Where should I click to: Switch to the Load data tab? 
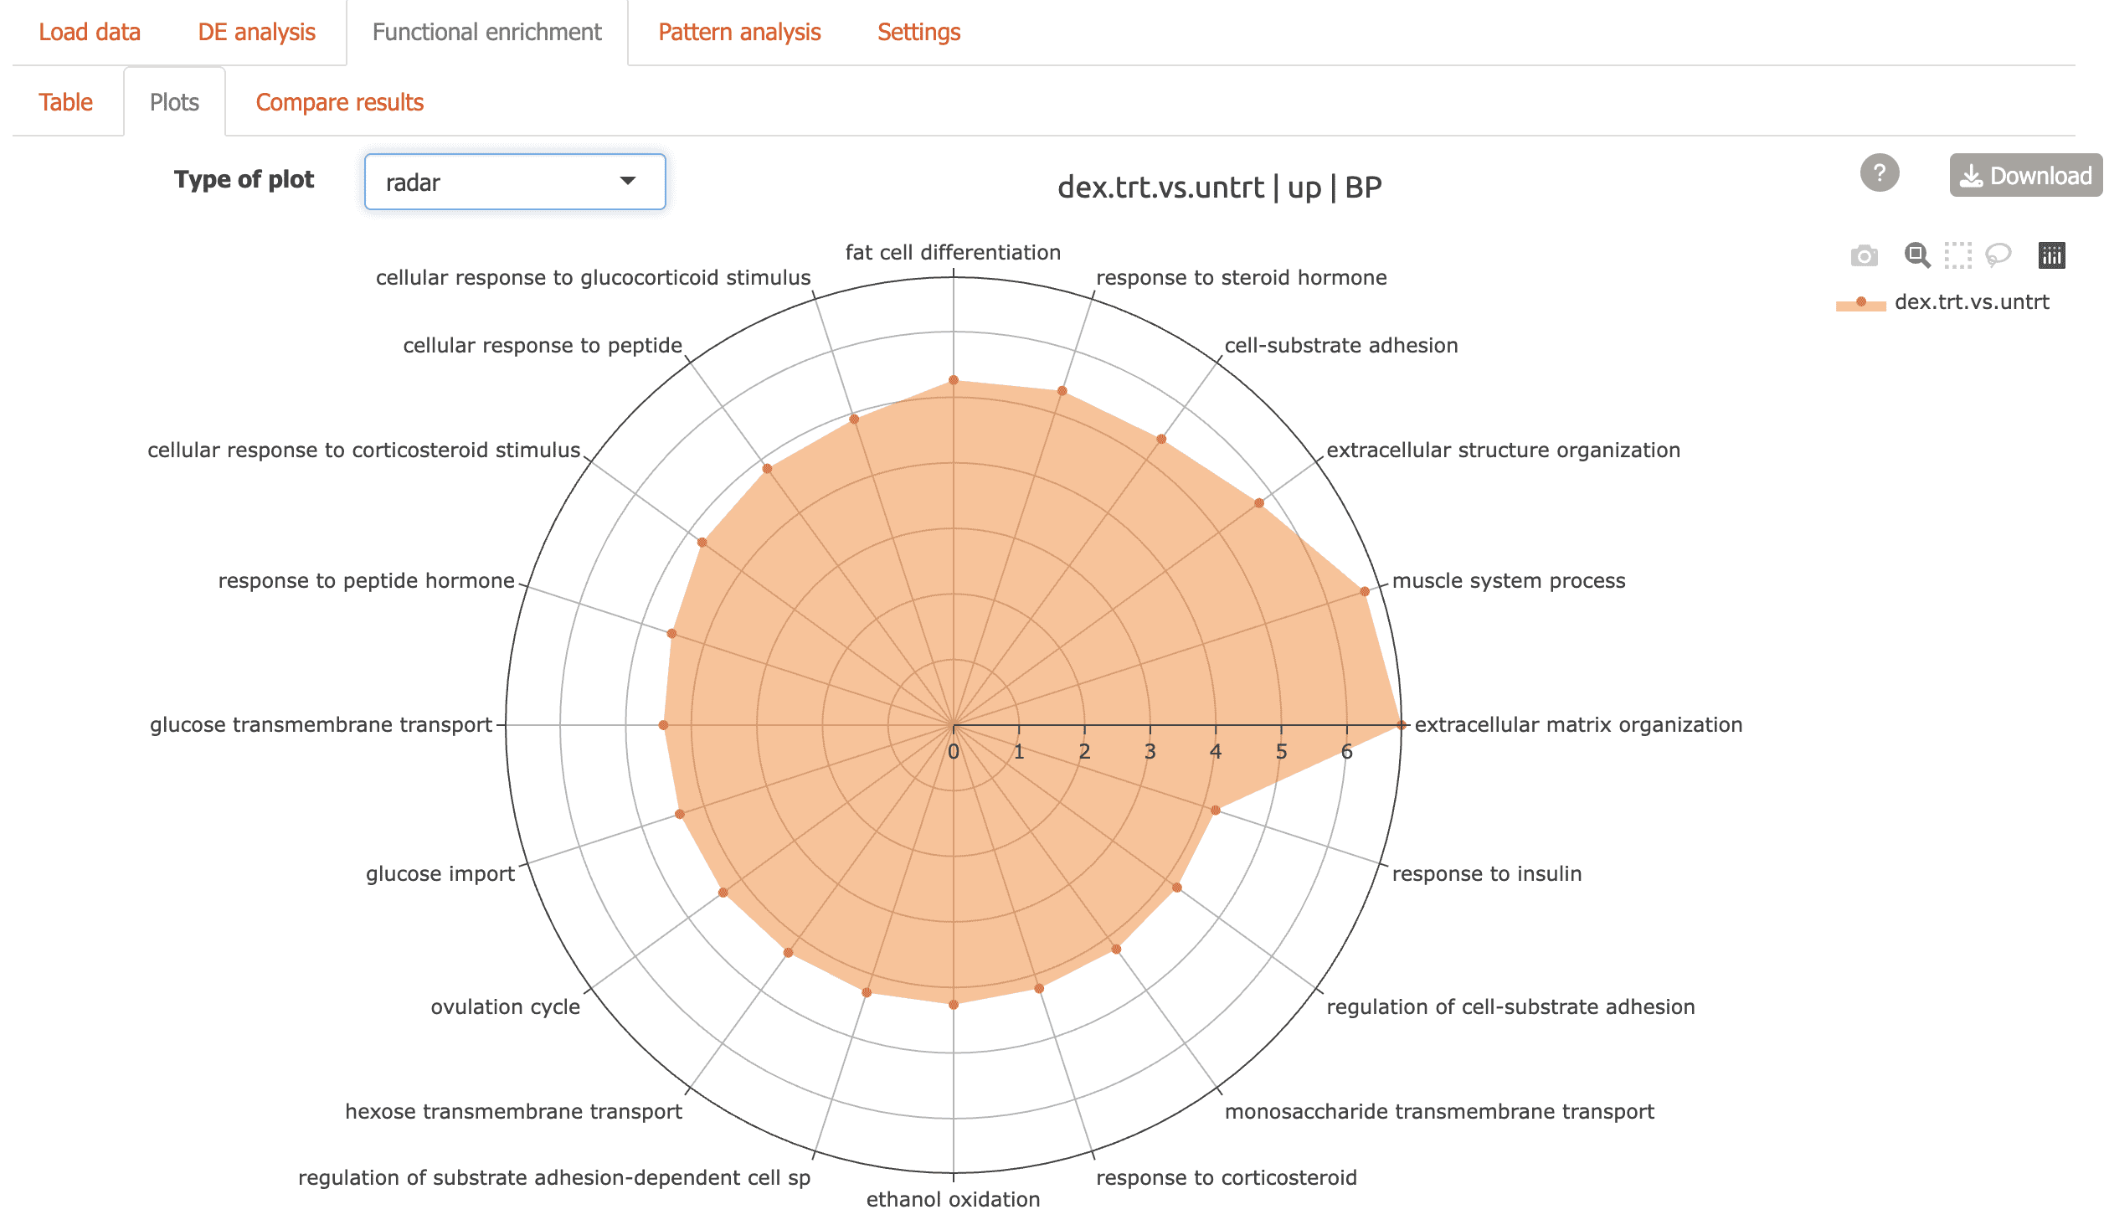tap(90, 32)
